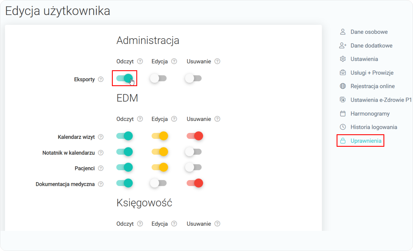Click the Kalendarz wizyt label
The width and height of the screenshot is (413, 251).
tap(76, 137)
